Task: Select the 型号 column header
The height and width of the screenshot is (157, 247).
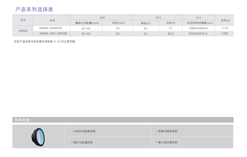Action: coord(52,20)
